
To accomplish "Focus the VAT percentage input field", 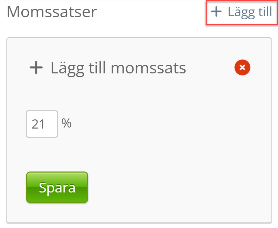I will coord(42,124).
